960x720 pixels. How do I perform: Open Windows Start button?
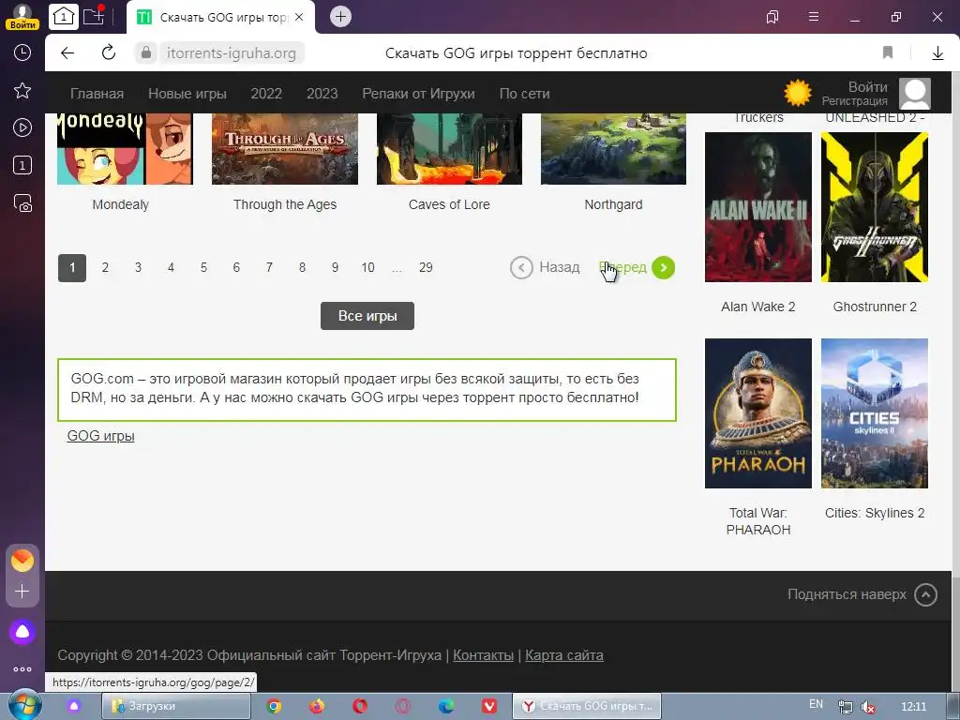point(25,706)
